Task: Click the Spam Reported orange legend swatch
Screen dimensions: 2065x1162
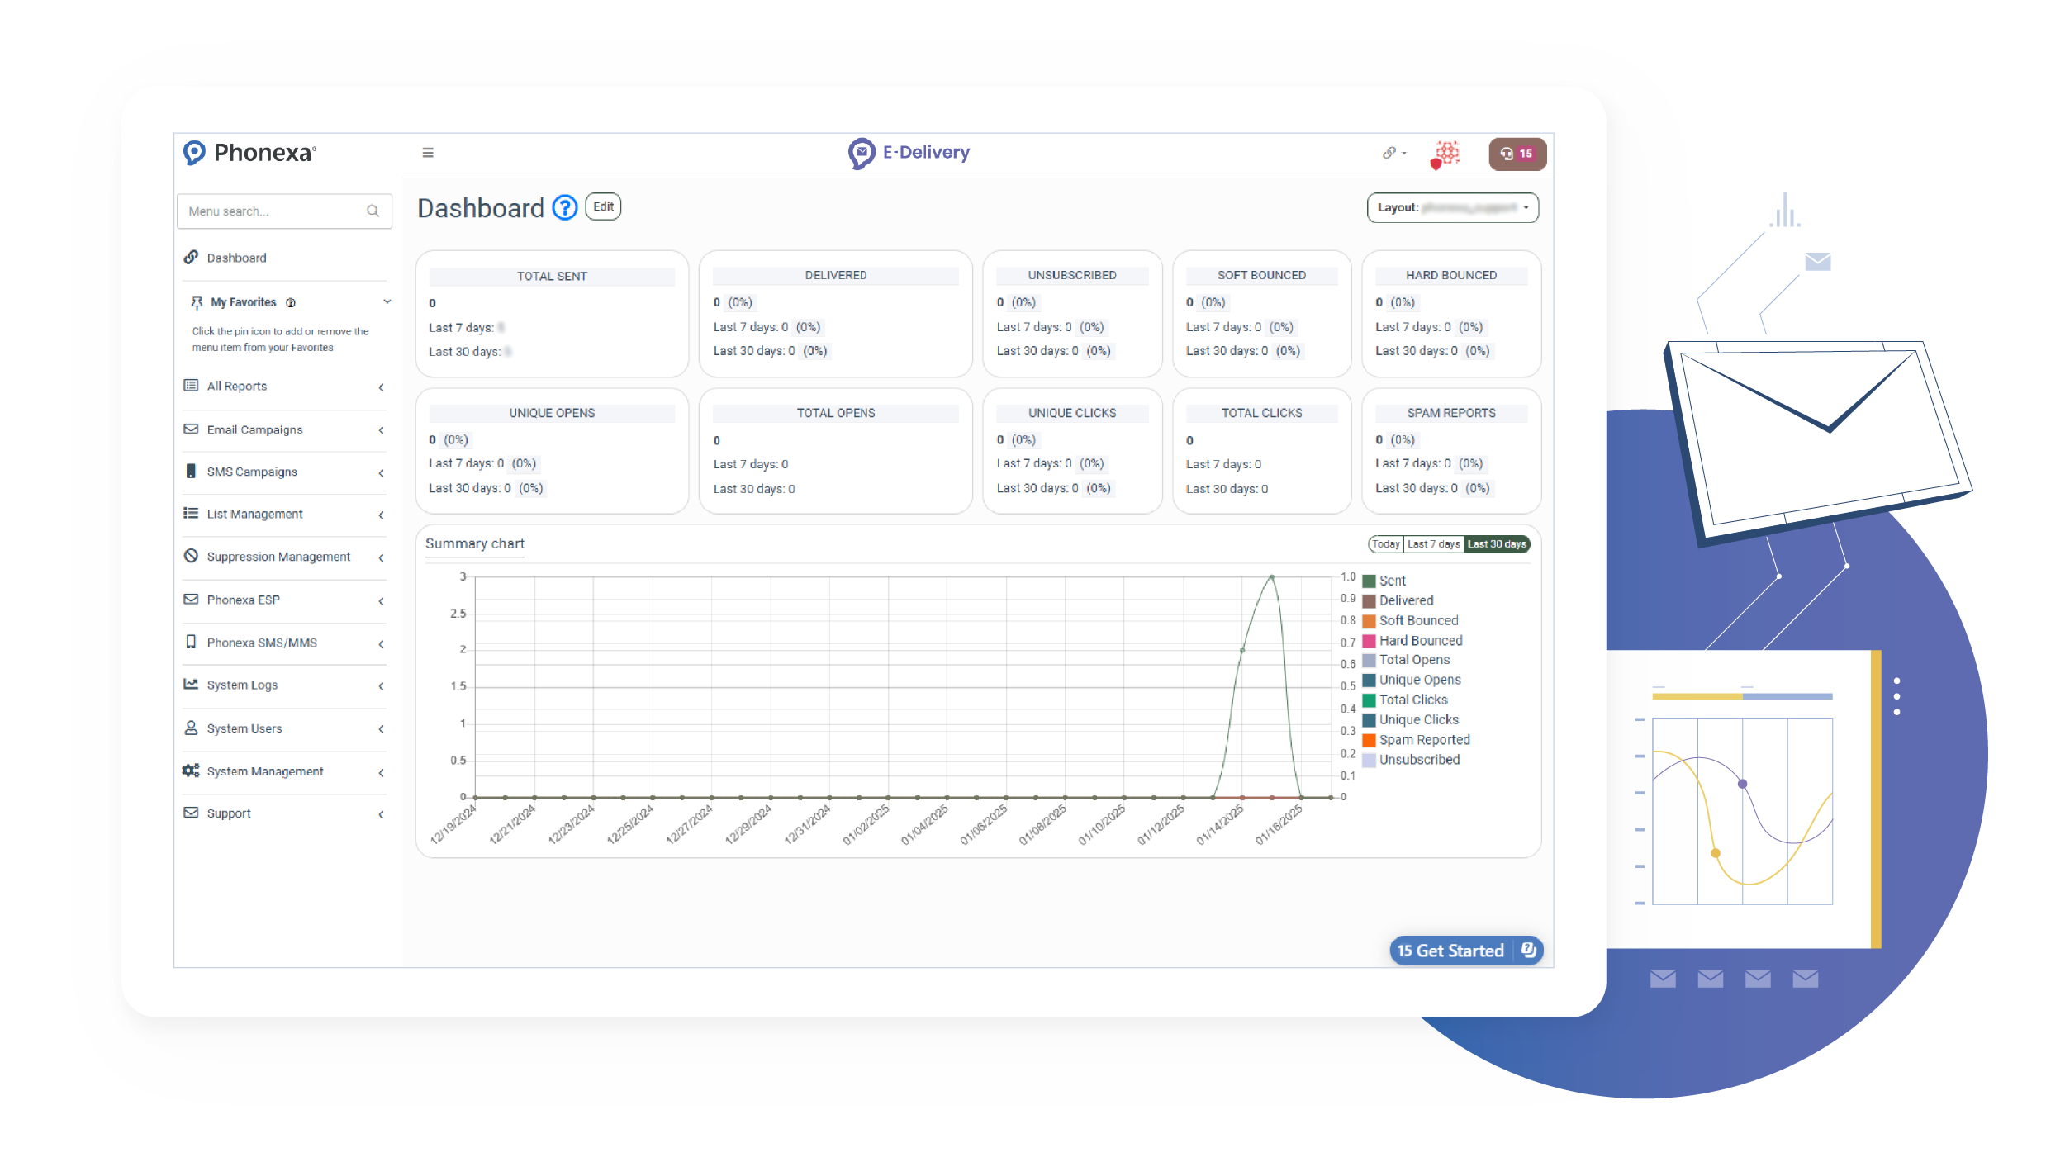Action: pos(1369,740)
